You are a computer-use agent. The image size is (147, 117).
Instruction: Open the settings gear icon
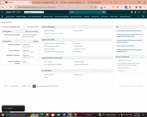(x=135, y=12)
